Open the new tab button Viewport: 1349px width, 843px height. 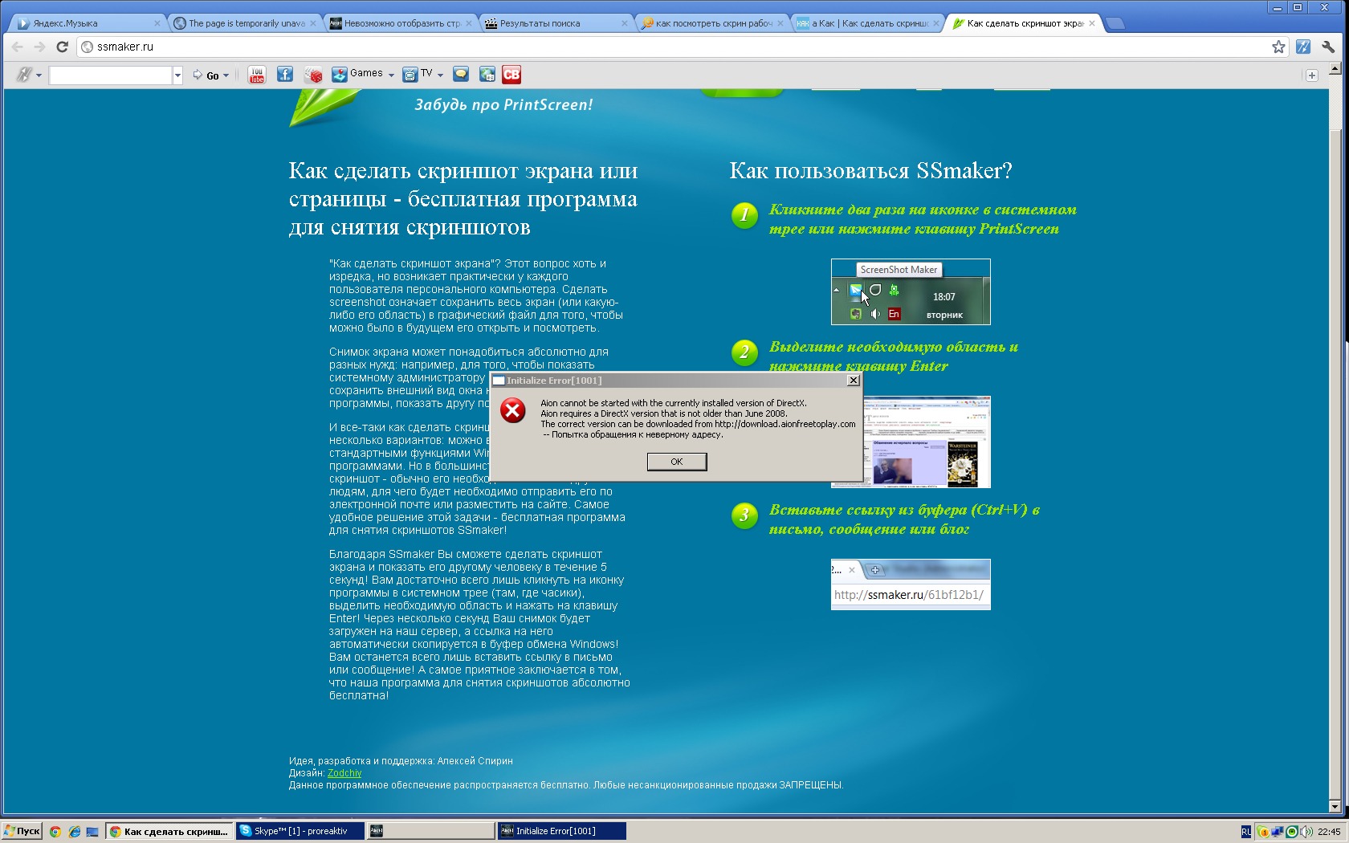tap(1115, 23)
